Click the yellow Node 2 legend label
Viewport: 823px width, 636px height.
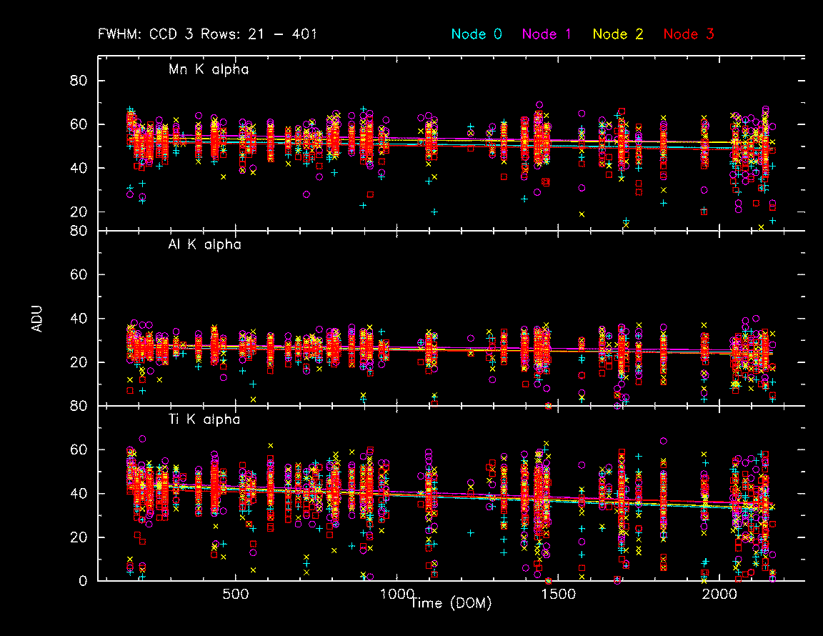tap(619, 34)
